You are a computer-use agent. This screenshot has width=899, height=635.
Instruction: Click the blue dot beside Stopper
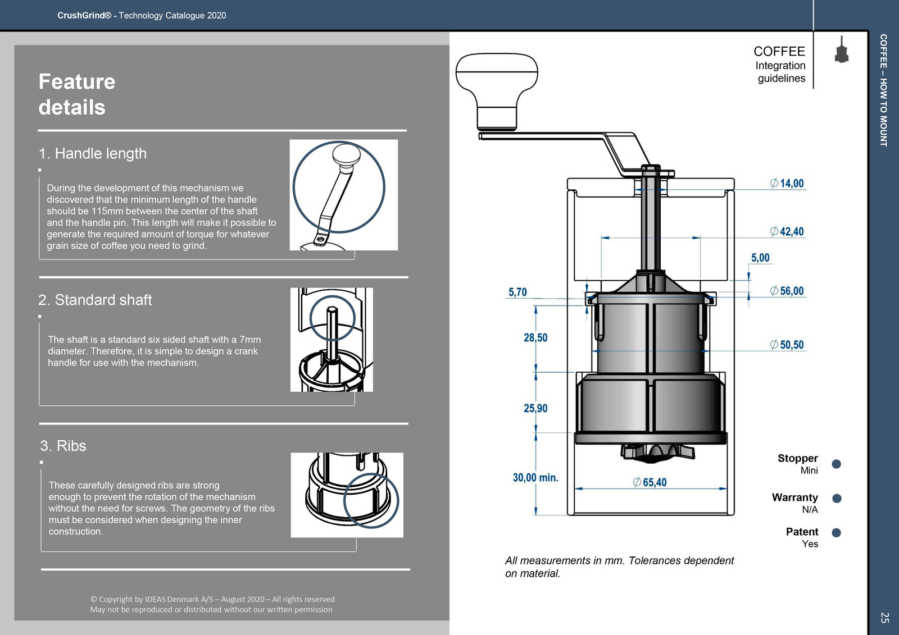836,464
